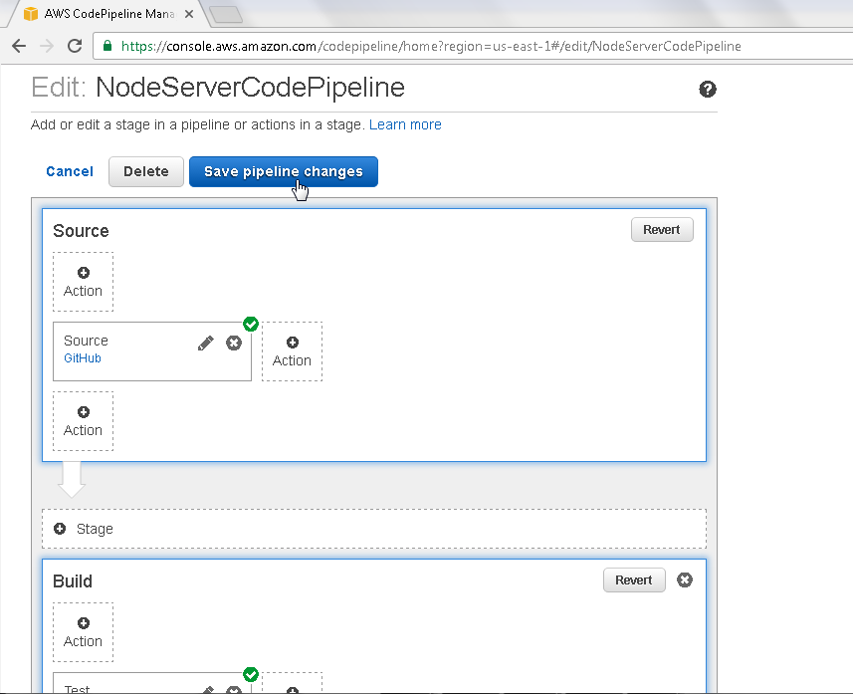
Task: Revert the Build stage changes
Action: point(634,580)
